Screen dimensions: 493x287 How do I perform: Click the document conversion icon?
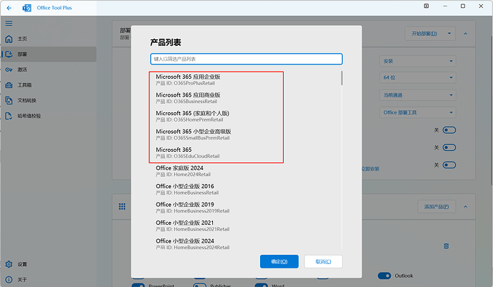(x=9, y=100)
